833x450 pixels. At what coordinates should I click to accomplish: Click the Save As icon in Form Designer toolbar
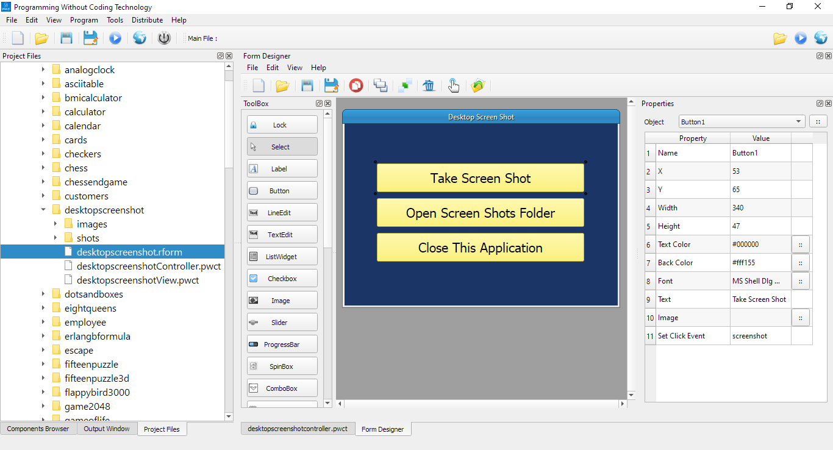point(331,85)
